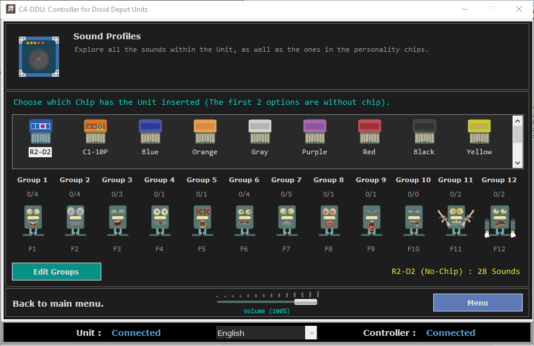The width and height of the screenshot is (534, 346).
Task: Minimize the C4-DDU window
Action: coord(465,9)
